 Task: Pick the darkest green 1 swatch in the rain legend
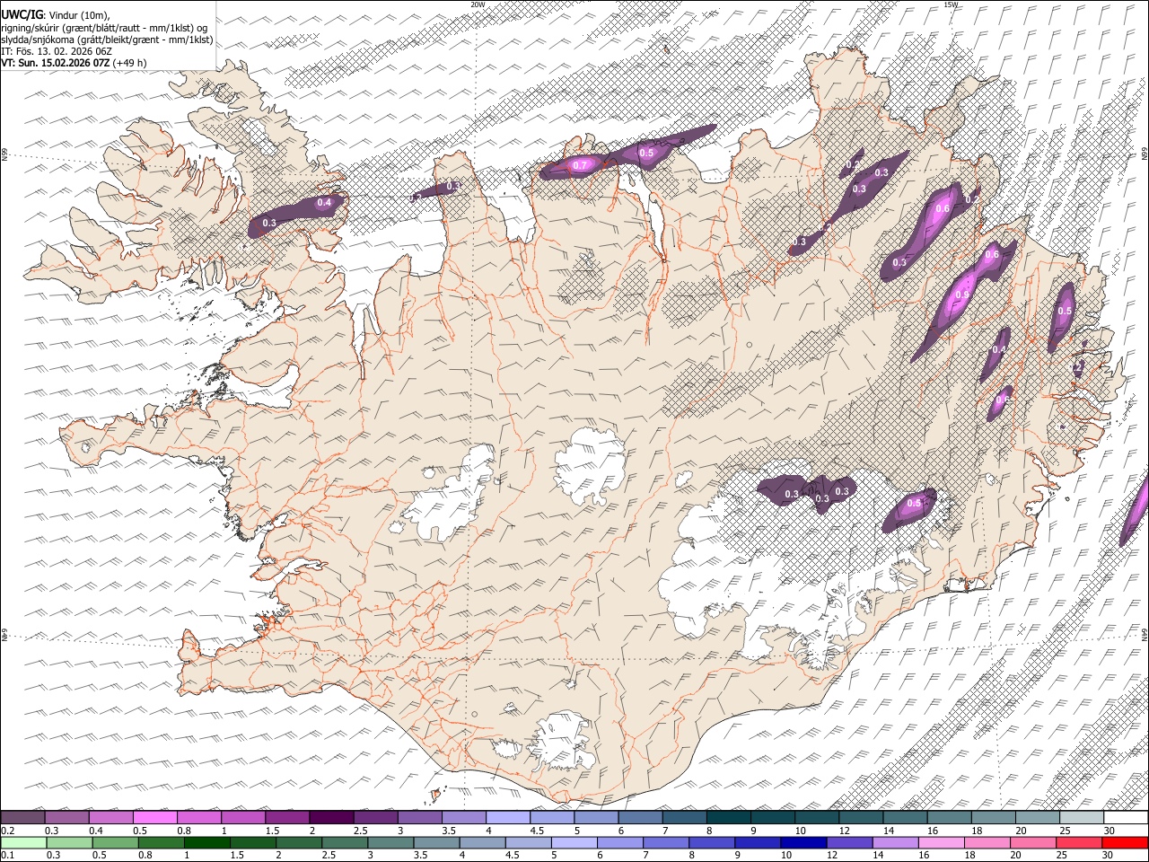tap(206, 842)
